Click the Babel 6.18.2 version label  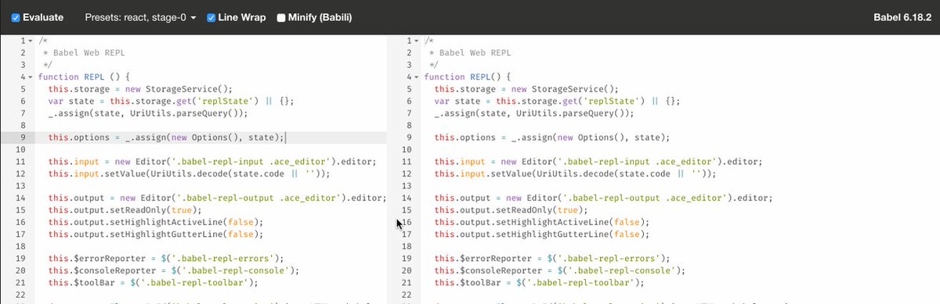[902, 17]
